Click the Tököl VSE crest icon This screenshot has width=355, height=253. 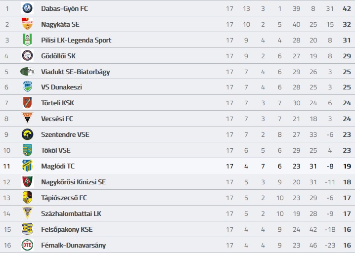27,150
